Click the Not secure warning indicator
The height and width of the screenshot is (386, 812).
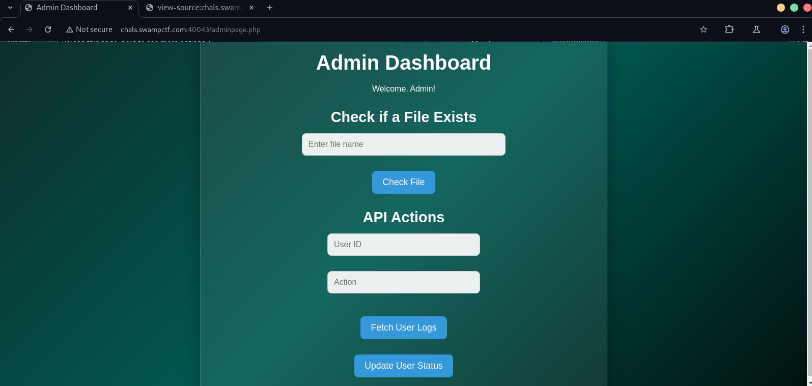89,29
